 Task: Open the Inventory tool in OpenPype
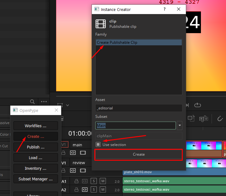pos(35,168)
